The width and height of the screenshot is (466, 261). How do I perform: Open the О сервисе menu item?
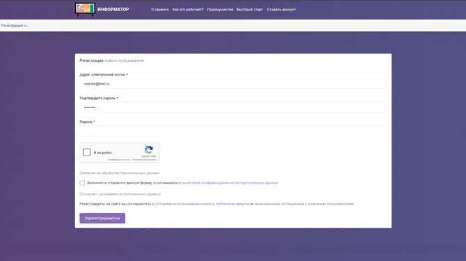coord(160,10)
